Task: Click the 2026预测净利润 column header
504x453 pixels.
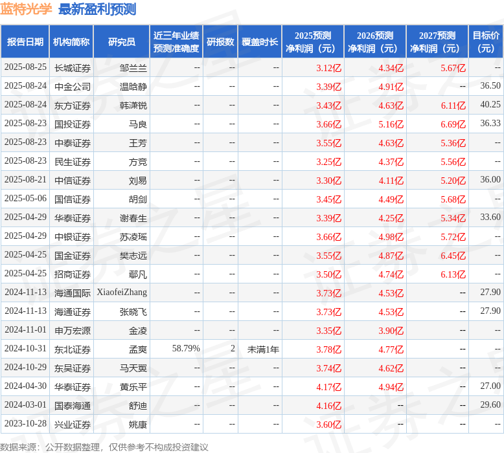Action: tap(375, 41)
